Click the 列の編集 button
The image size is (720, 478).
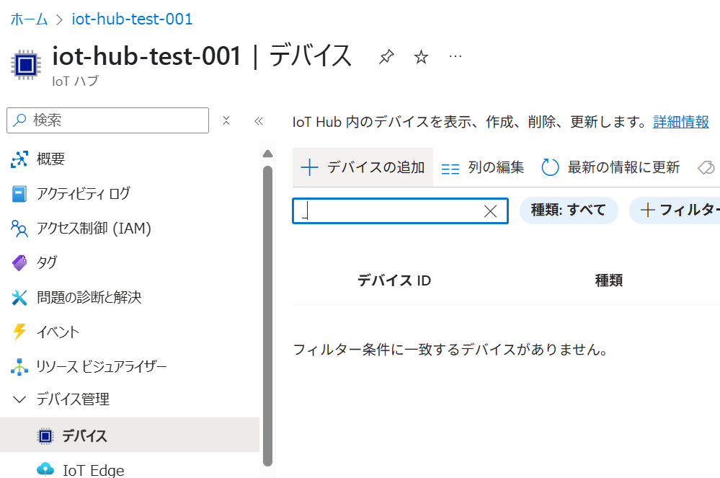pos(483,167)
